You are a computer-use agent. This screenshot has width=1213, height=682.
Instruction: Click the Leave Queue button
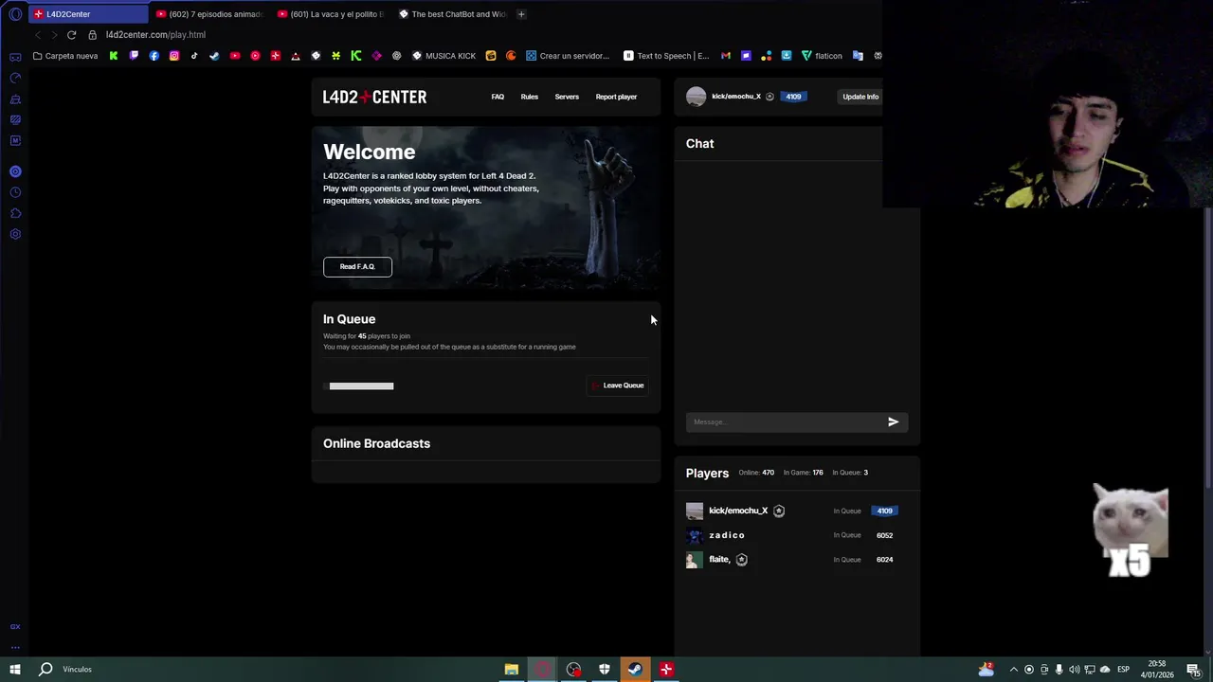pyautogui.click(x=618, y=386)
